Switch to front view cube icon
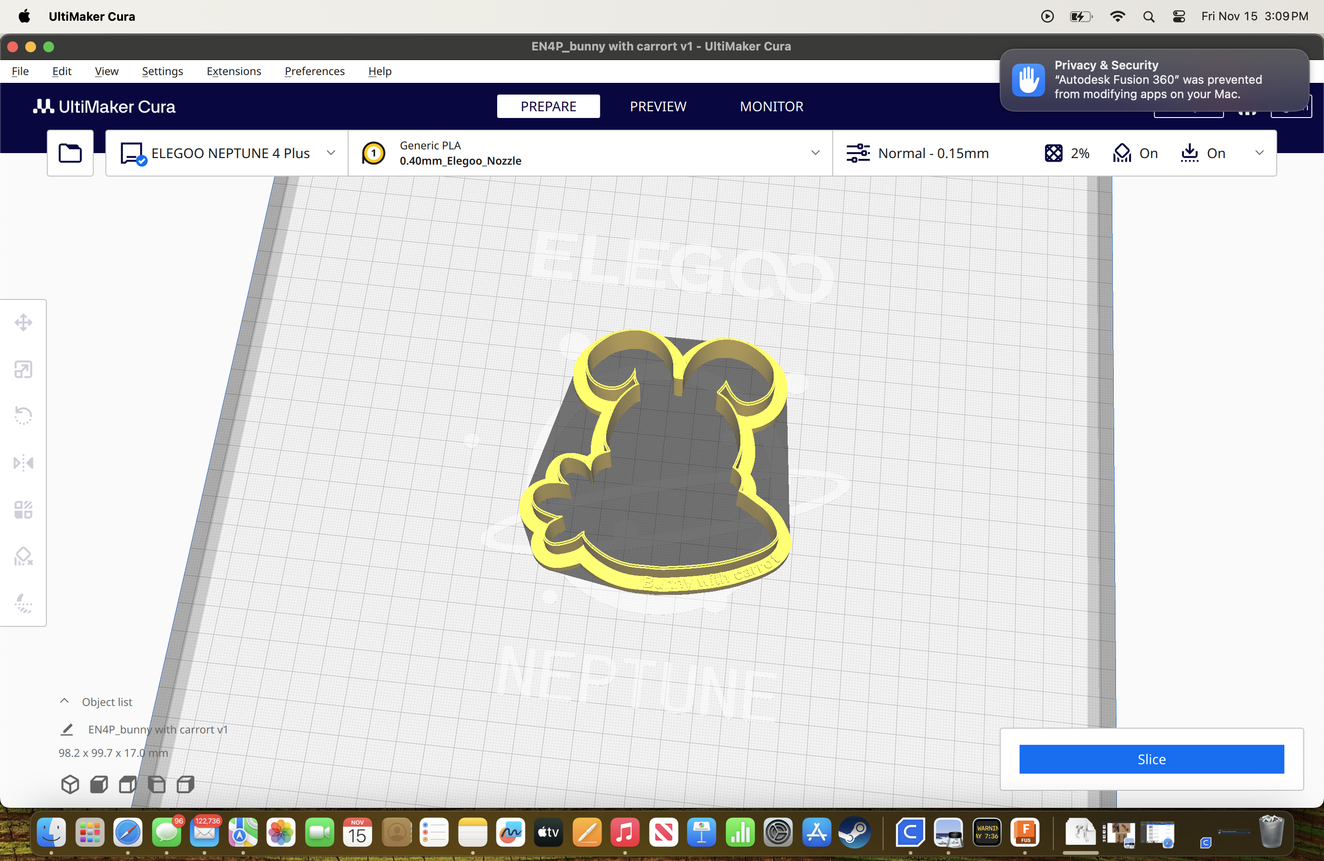The width and height of the screenshot is (1324, 861). (99, 785)
